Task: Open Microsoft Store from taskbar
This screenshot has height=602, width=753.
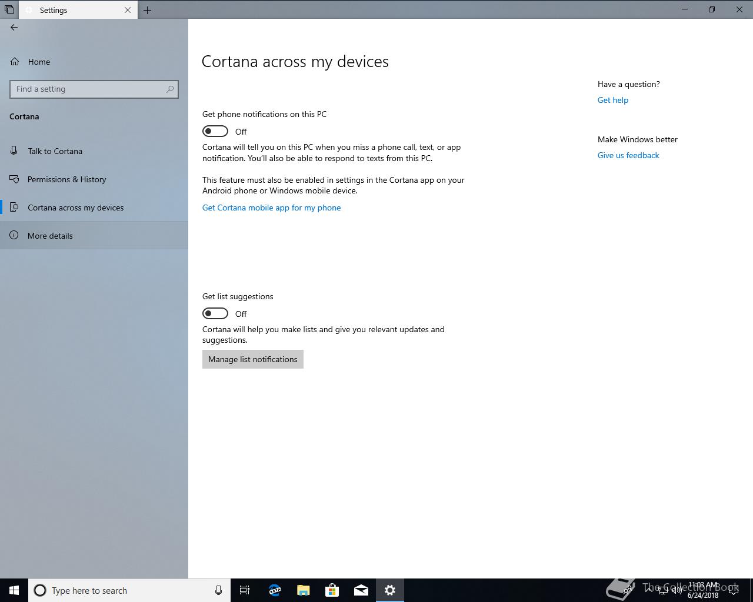Action: pyautogui.click(x=332, y=590)
